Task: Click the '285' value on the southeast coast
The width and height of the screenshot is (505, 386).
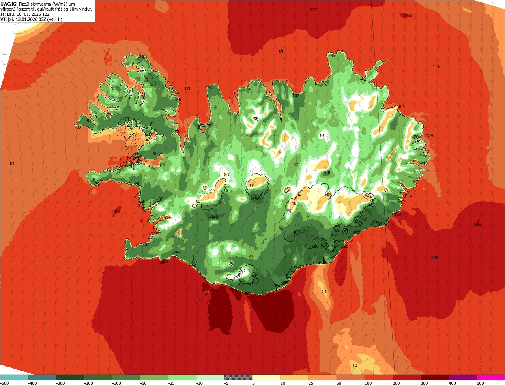Action: click(x=345, y=246)
